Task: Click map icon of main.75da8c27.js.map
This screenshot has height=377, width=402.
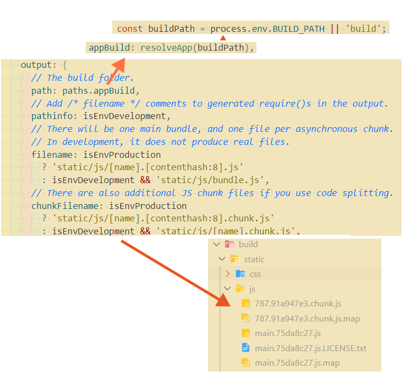Action: (246, 362)
